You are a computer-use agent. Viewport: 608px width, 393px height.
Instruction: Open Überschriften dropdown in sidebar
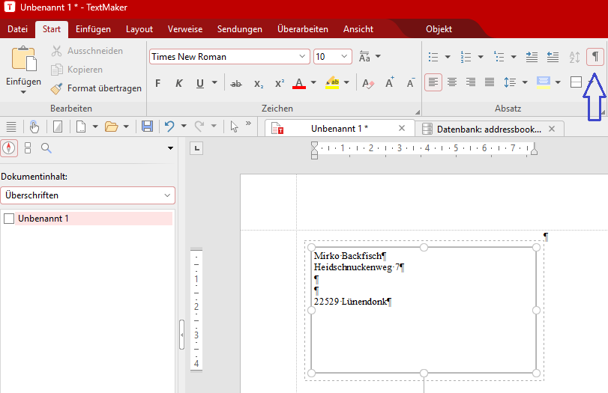pyautogui.click(x=88, y=195)
